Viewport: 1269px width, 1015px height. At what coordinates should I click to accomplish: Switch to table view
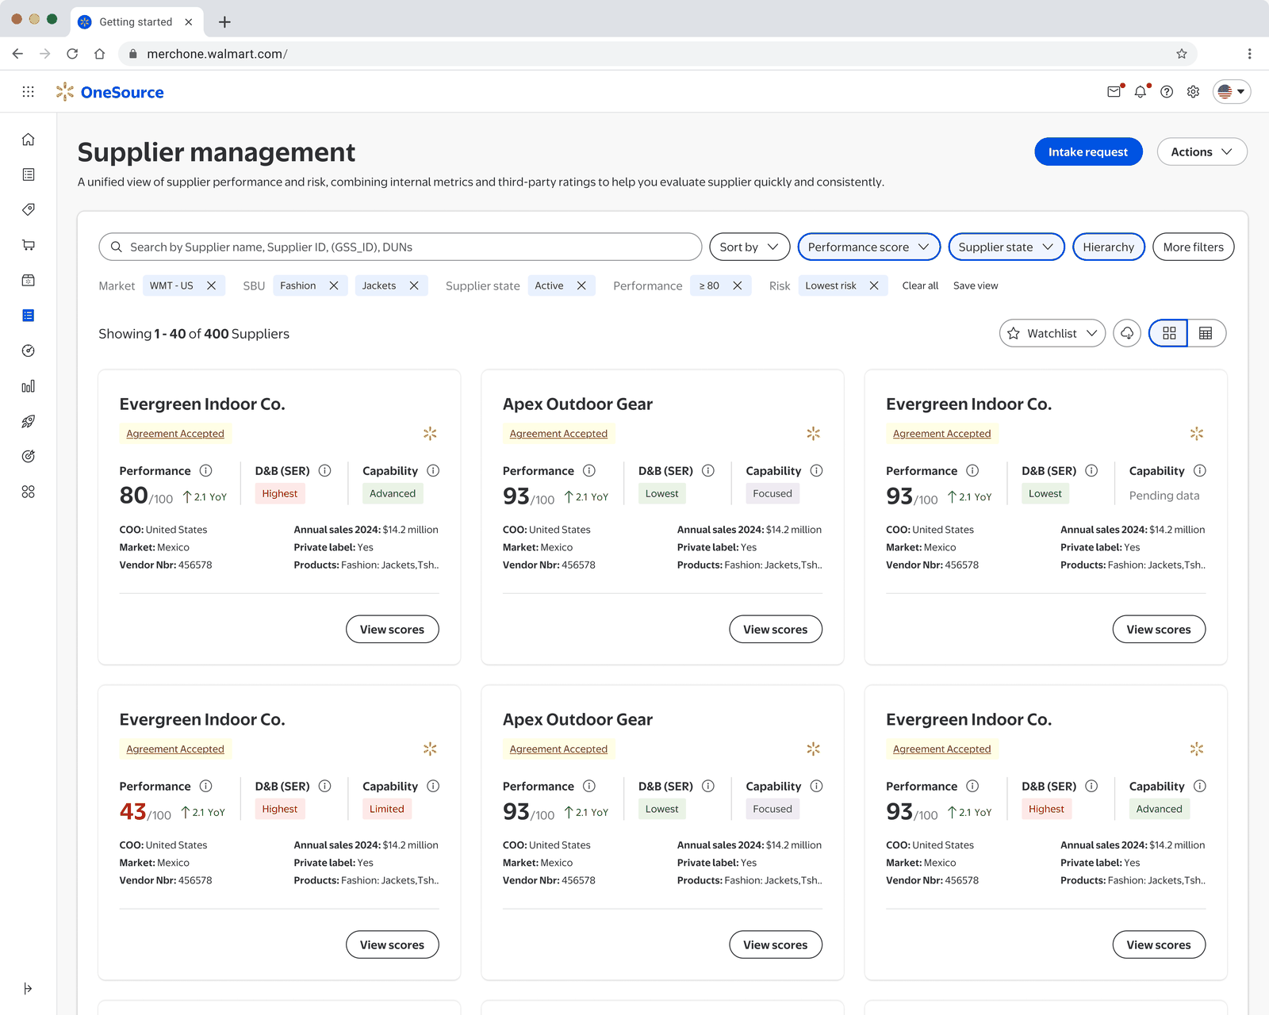tap(1206, 333)
